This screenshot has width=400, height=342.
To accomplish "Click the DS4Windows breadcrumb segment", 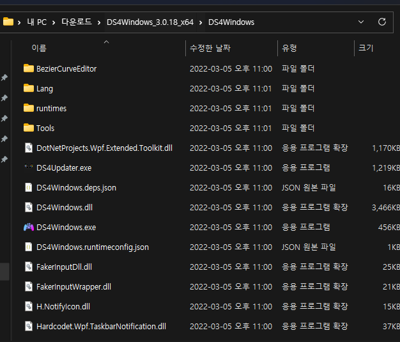I will [x=231, y=22].
